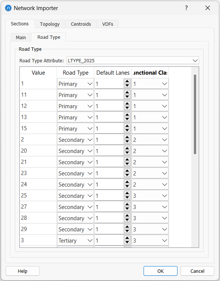Viewport: 220px width, 281px height.
Task: Switch to the Main sub-tab
Action: 21,37
